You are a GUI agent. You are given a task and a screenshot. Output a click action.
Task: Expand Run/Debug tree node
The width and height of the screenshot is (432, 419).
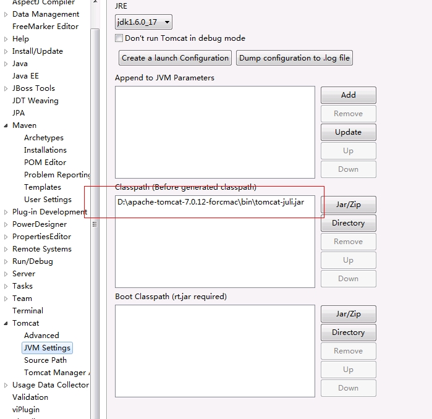pos(6,261)
